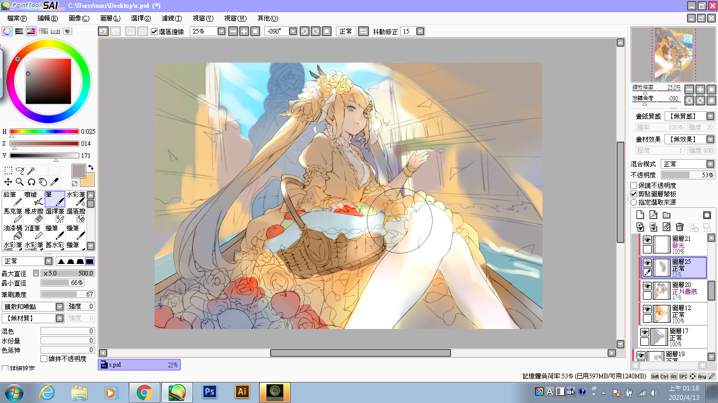Open the 編輯(E) menu
This screenshot has height=403, width=718.
[x=47, y=18]
